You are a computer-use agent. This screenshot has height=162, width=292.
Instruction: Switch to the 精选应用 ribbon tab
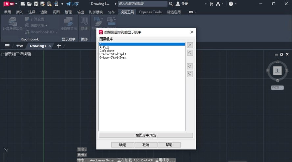pos(174,12)
